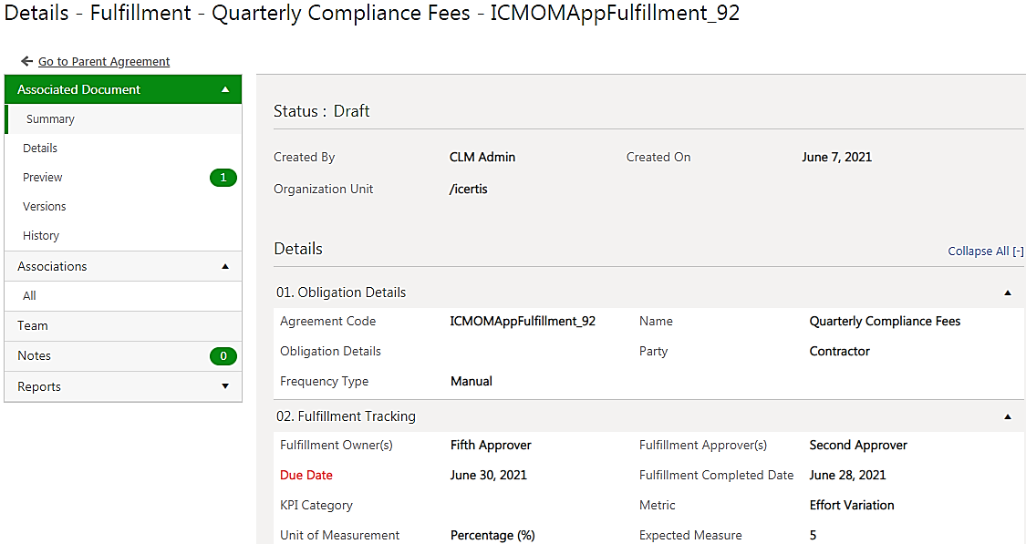The width and height of the screenshot is (1026, 544).
Task: Click the 02. Fulfillment Tracking header
Action: coord(347,416)
